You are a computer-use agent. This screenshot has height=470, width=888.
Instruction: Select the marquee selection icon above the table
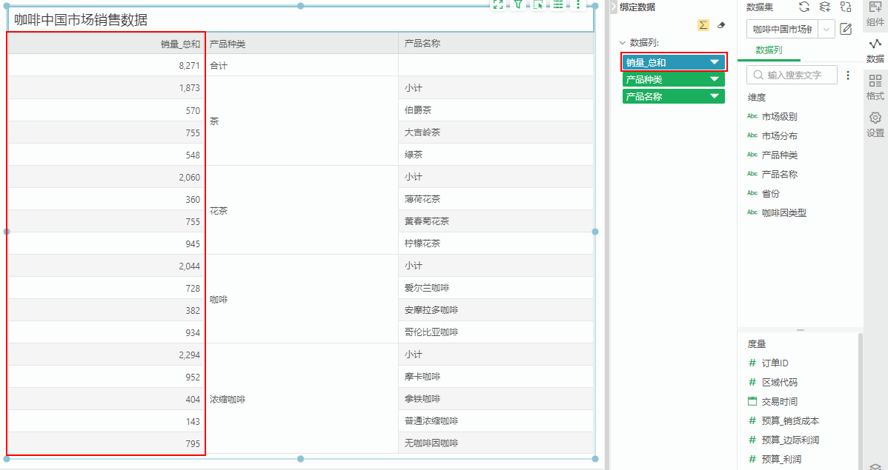(x=537, y=6)
